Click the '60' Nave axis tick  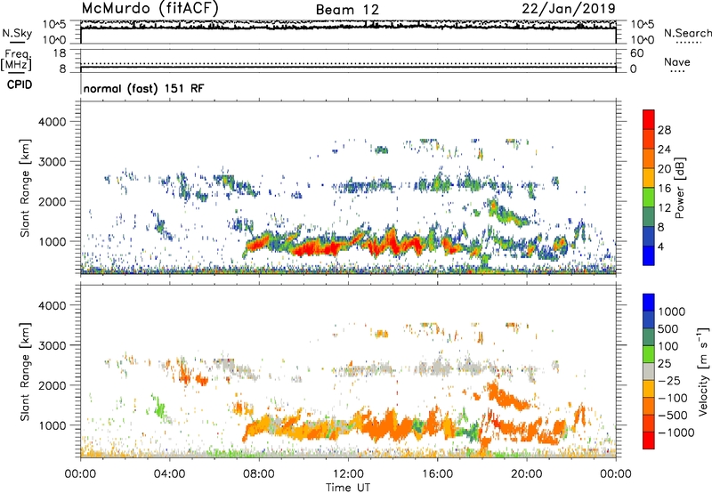tap(636, 53)
